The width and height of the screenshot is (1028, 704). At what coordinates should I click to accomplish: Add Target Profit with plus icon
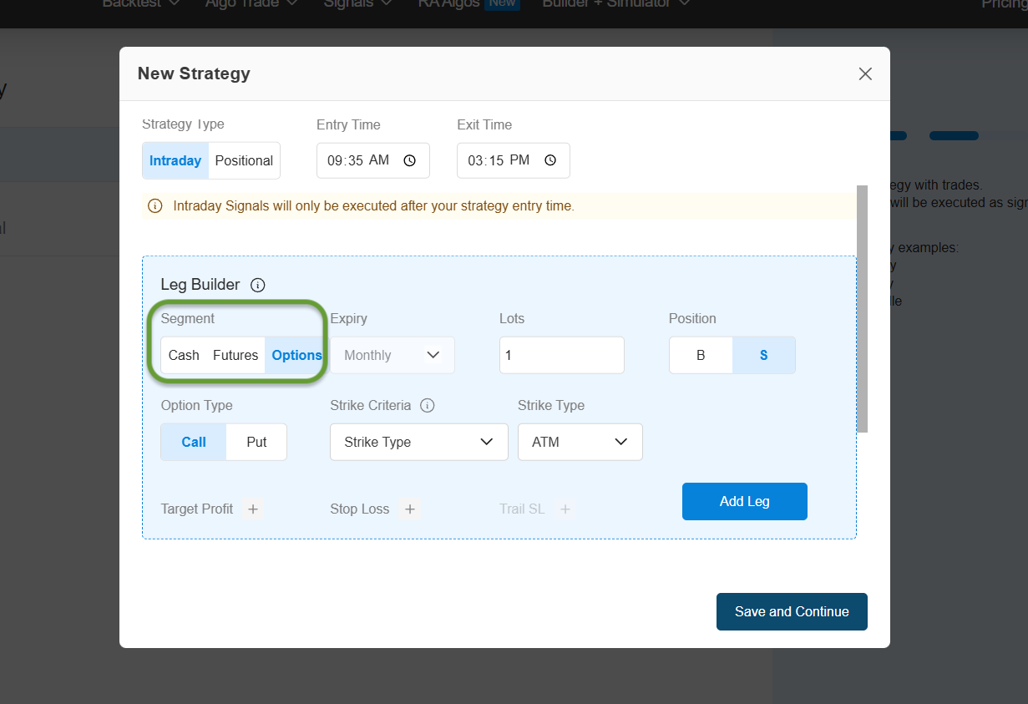click(x=253, y=509)
